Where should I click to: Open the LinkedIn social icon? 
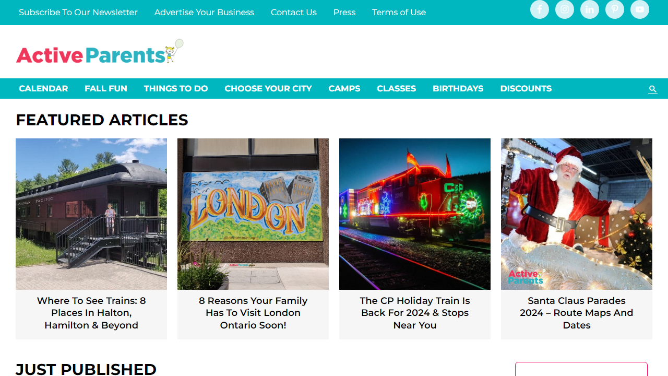tap(590, 9)
